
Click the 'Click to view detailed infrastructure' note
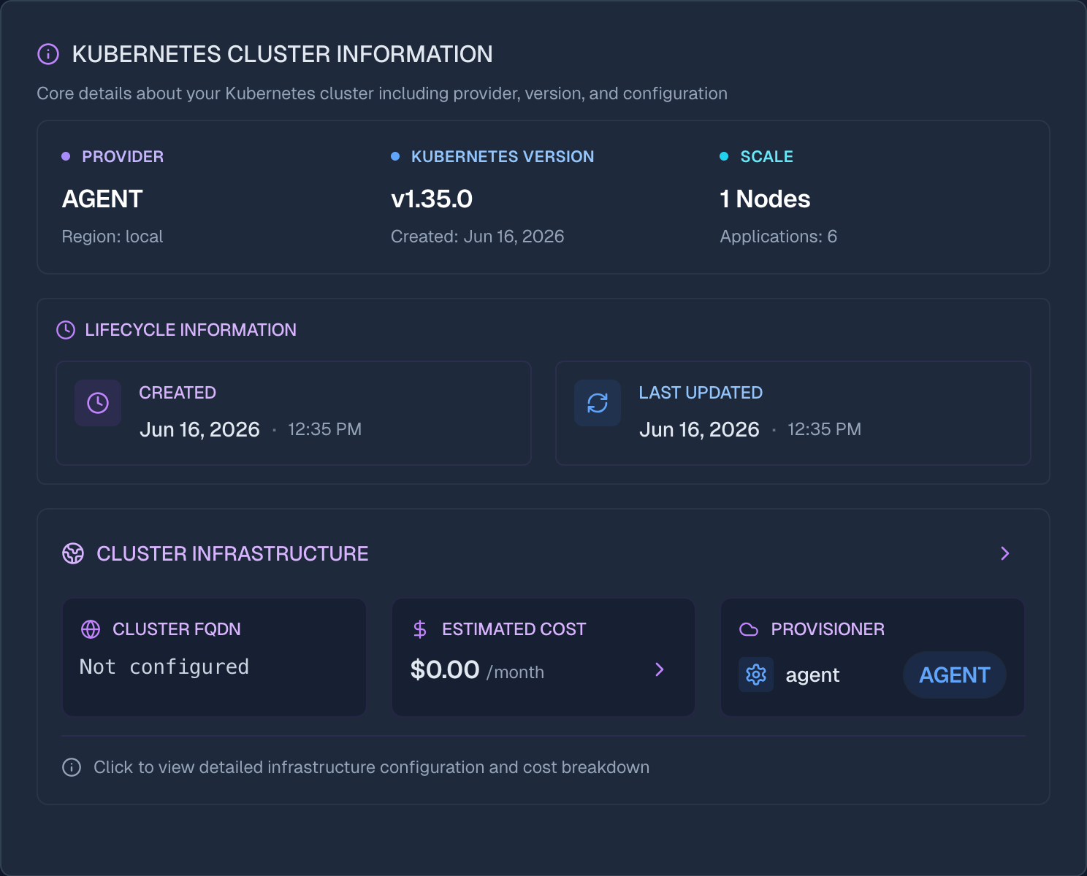click(371, 767)
